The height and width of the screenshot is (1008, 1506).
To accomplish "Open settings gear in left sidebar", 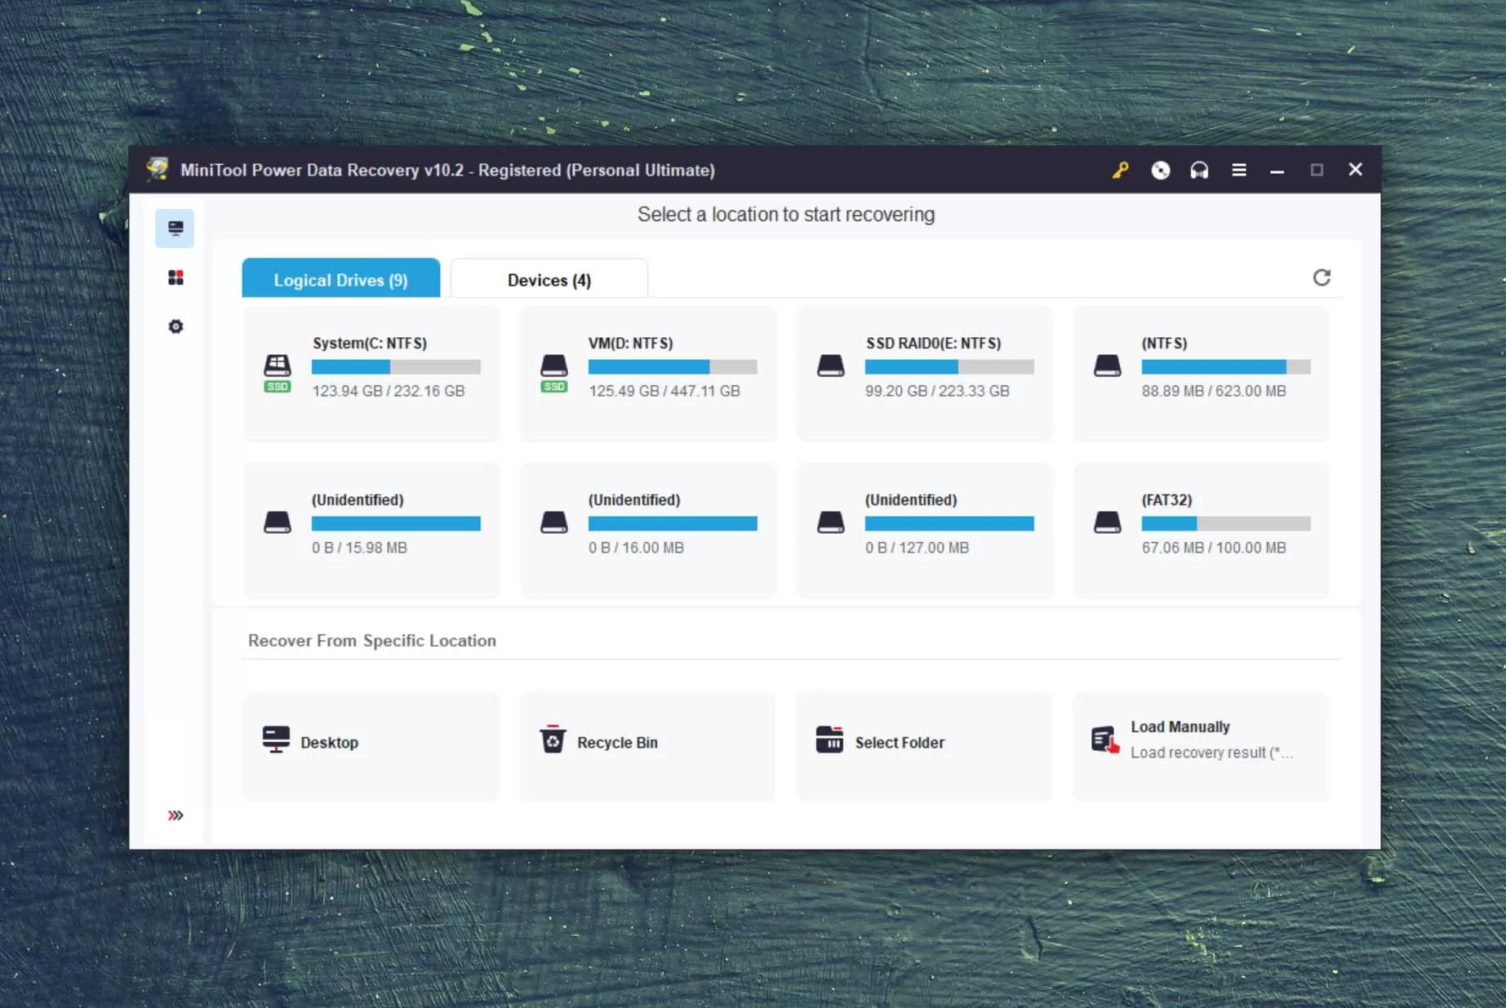I will (x=175, y=326).
